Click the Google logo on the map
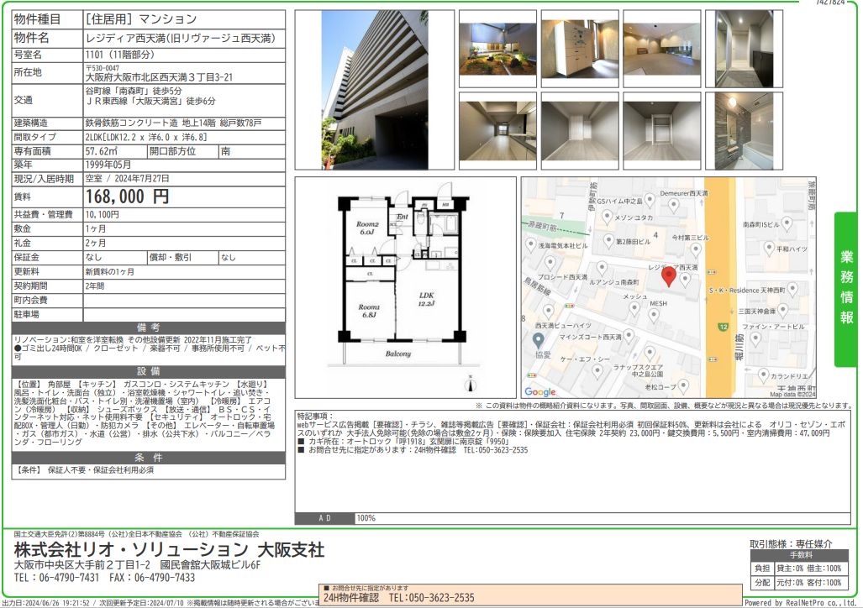The width and height of the screenshot is (863, 608). click(x=540, y=392)
